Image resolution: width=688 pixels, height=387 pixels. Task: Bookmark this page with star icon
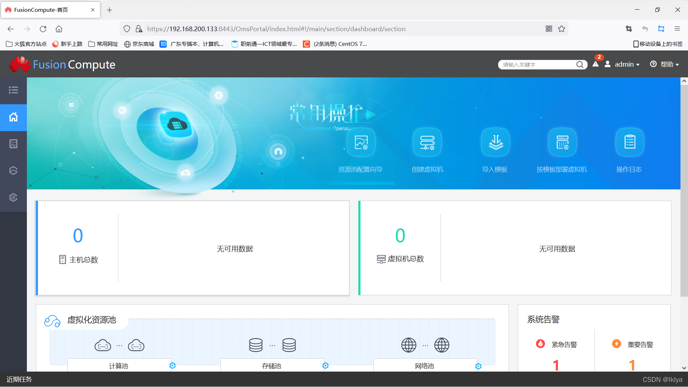(562, 29)
